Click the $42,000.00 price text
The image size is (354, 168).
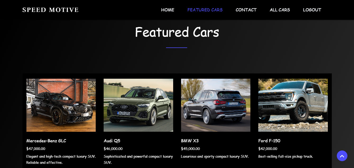[x=268, y=149]
